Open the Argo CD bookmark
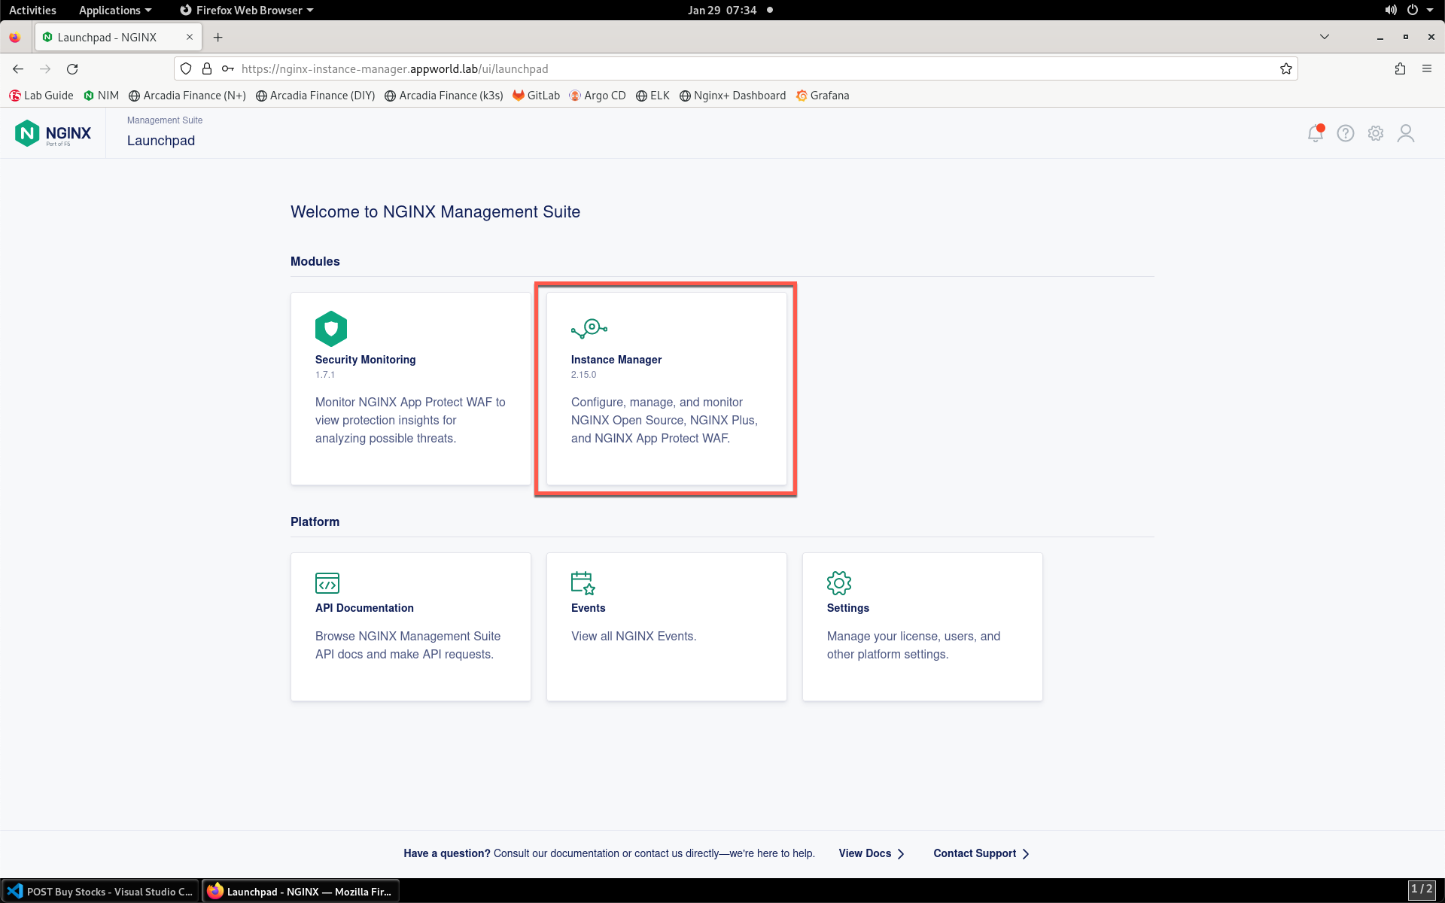1445x903 pixels. [x=598, y=96]
